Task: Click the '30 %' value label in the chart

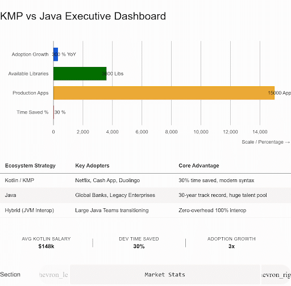Action: [60, 112]
